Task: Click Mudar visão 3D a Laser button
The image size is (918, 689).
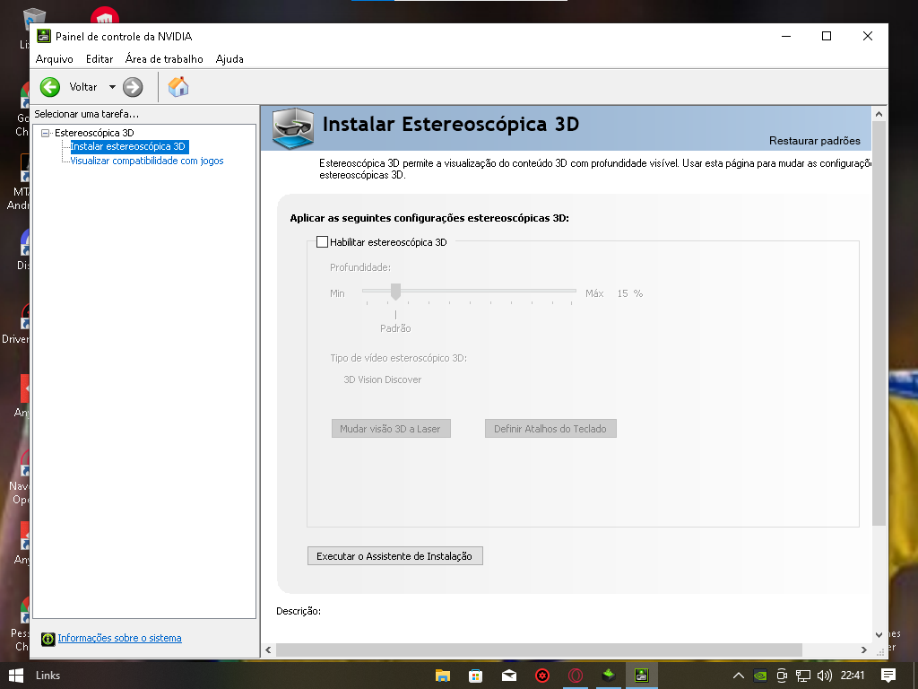Action: pos(391,429)
